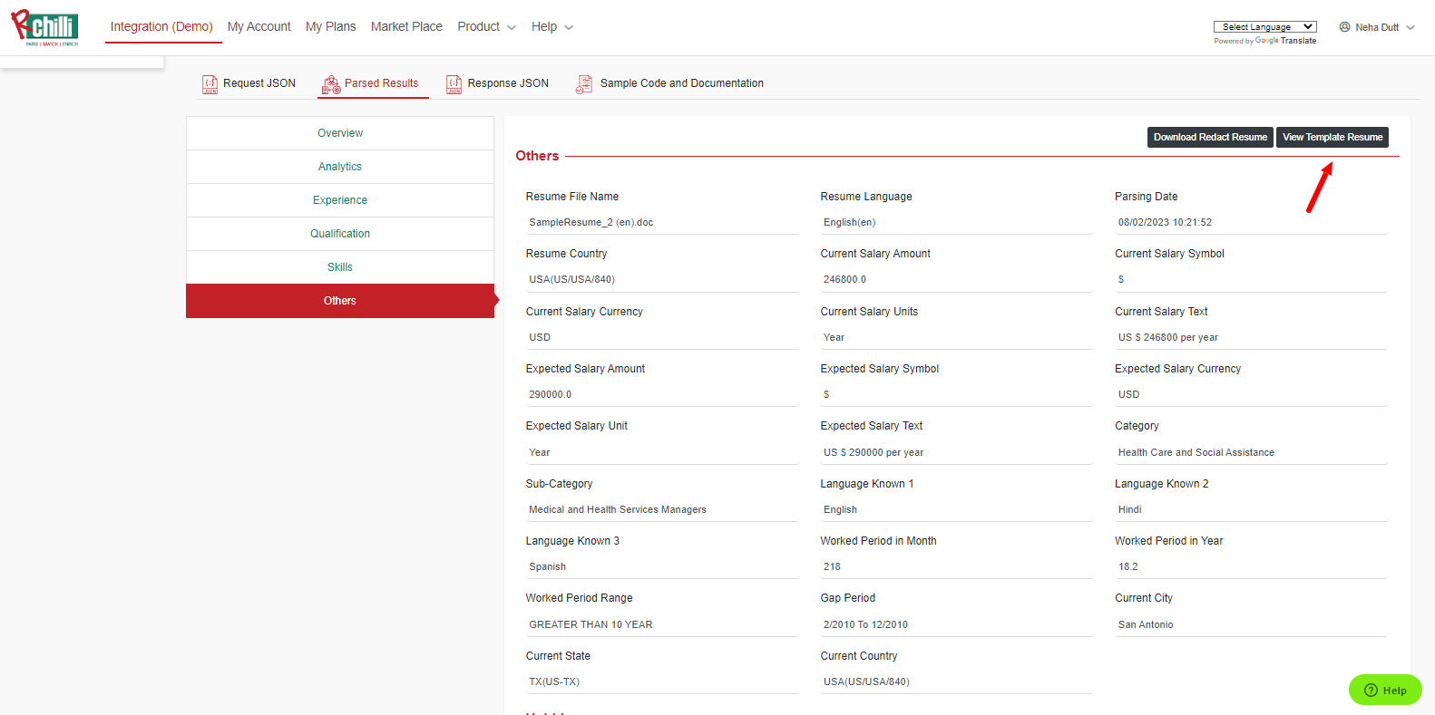Select Analytics in the sidebar
The image size is (1435, 715).
coord(340,167)
